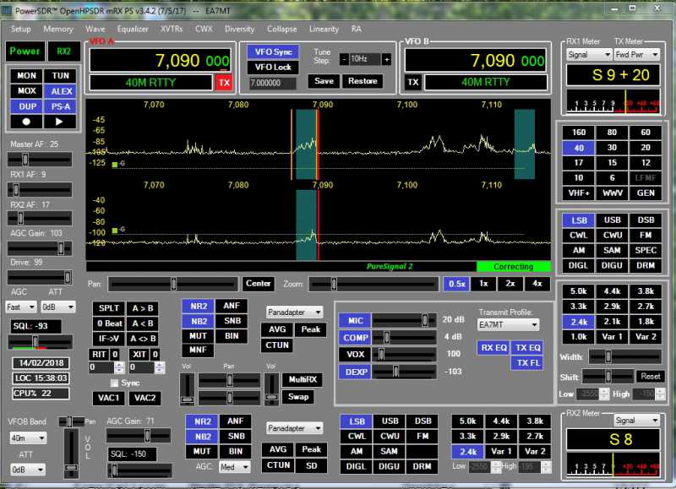Toggle the MultiRX button
Image resolution: width=676 pixels, height=489 pixels.
(303, 379)
